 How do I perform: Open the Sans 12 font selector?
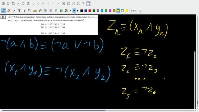point(136,11)
